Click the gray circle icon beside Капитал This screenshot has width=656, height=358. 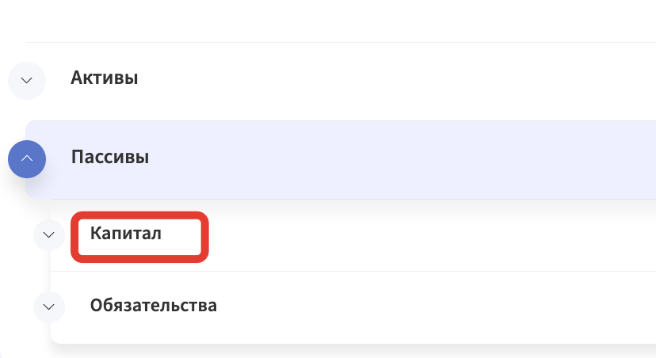tap(49, 235)
